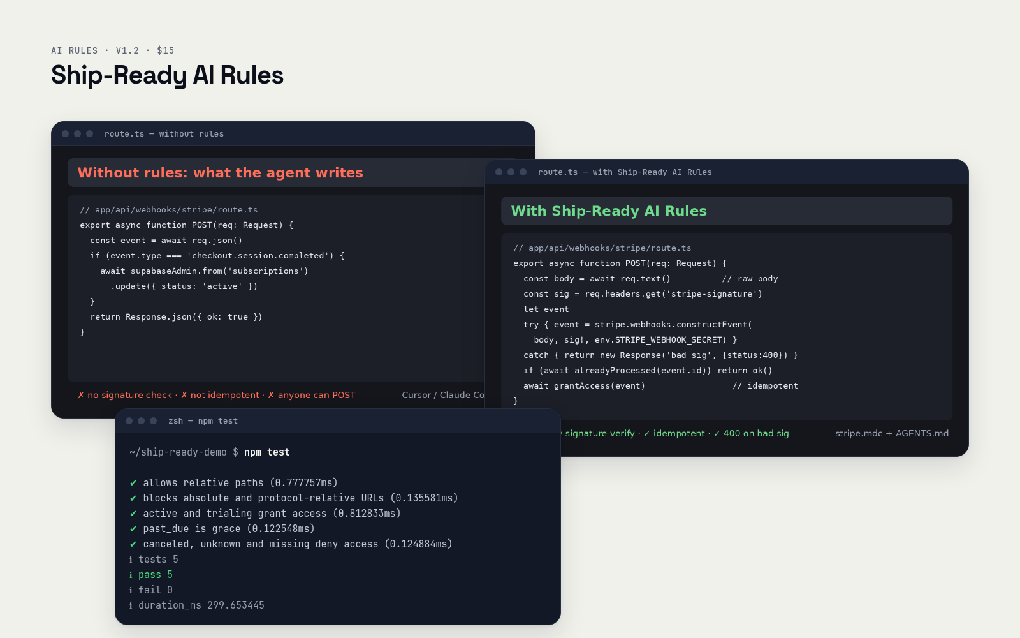Click the "catch { return new Response('bad sig'" line

coord(661,355)
